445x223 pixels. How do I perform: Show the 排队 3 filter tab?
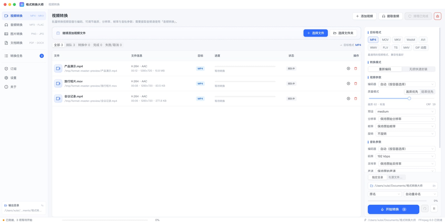pyautogui.click(x=70, y=45)
